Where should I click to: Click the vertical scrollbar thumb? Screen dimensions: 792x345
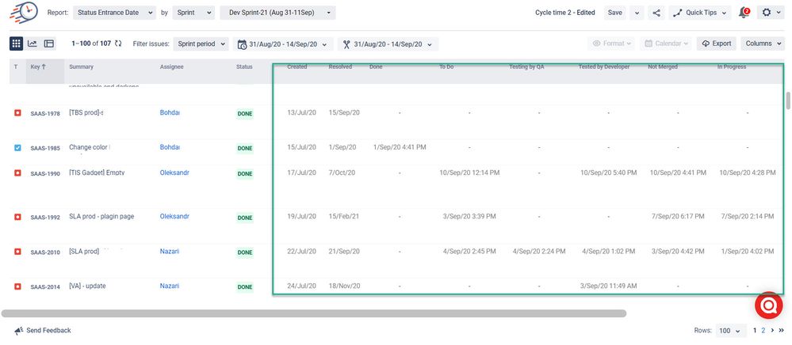788,100
